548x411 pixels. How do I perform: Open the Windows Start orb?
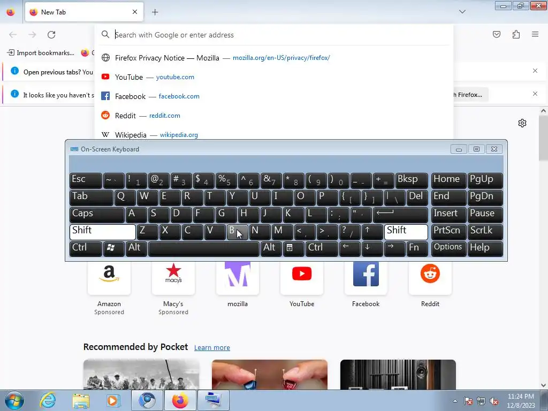pos(14,400)
